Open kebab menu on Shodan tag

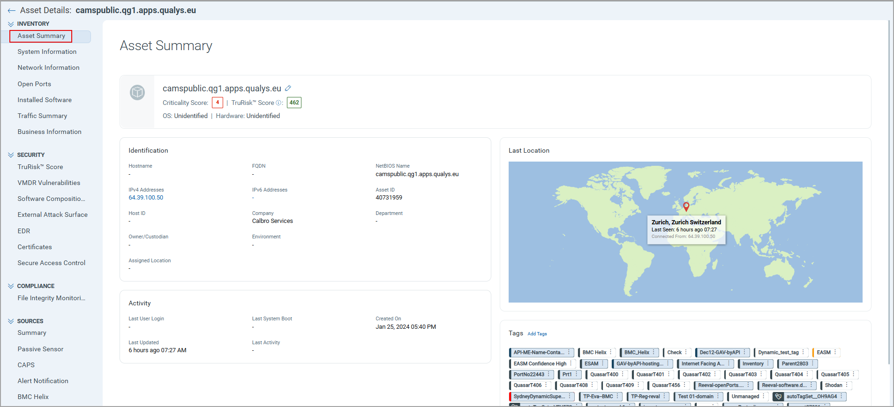point(847,385)
